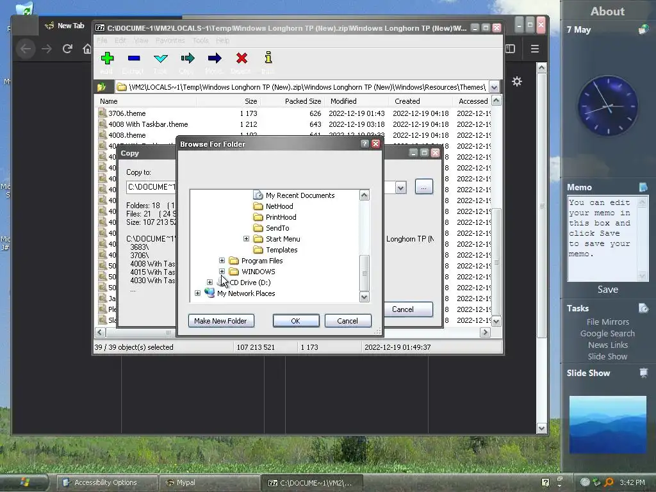
Task: Open the Slide Show task link
Action: click(607, 356)
